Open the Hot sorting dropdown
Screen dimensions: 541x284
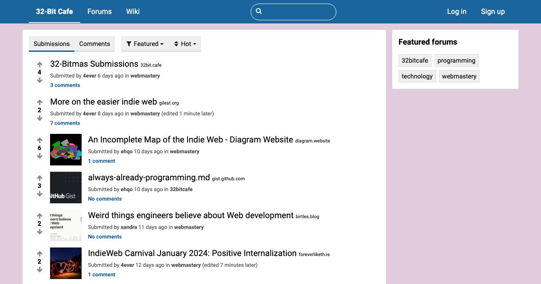pos(186,44)
